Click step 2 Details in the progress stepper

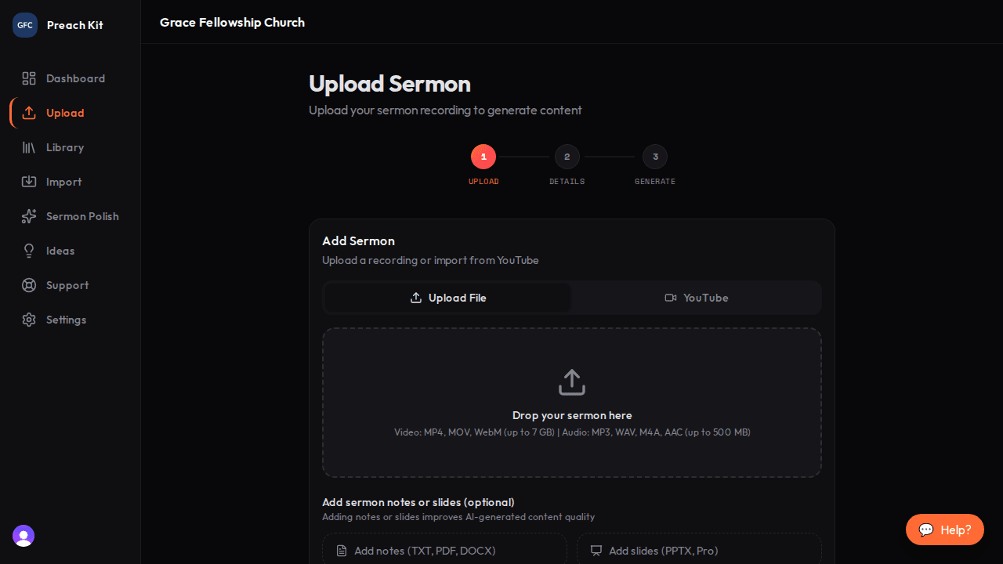click(x=567, y=157)
